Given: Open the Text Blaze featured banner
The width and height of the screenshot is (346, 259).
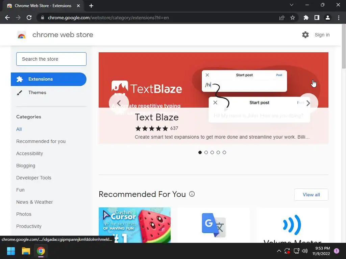Looking at the screenshot, I should click(x=214, y=98).
